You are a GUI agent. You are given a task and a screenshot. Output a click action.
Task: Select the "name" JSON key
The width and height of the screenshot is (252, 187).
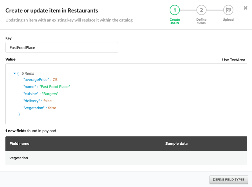[x=30, y=87]
